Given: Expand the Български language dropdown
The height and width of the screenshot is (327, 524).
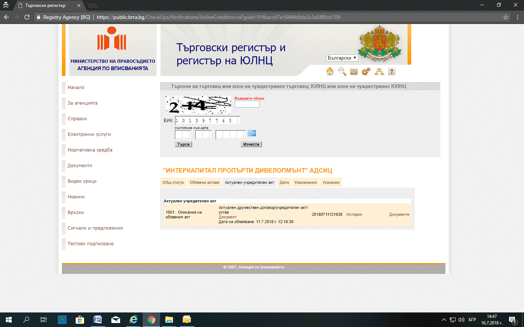Looking at the screenshot, I should pos(342,58).
